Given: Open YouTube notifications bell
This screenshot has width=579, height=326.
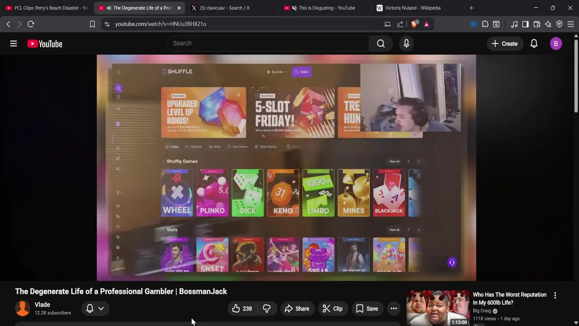Looking at the screenshot, I should point(534,43).
